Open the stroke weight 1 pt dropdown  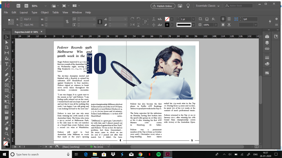pos(193,19)
